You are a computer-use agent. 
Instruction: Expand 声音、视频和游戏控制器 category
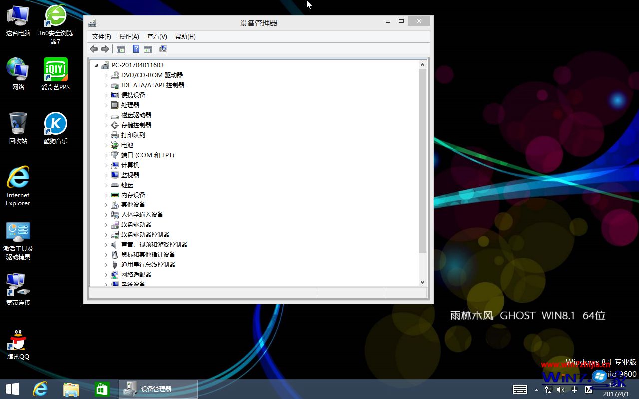106,245
